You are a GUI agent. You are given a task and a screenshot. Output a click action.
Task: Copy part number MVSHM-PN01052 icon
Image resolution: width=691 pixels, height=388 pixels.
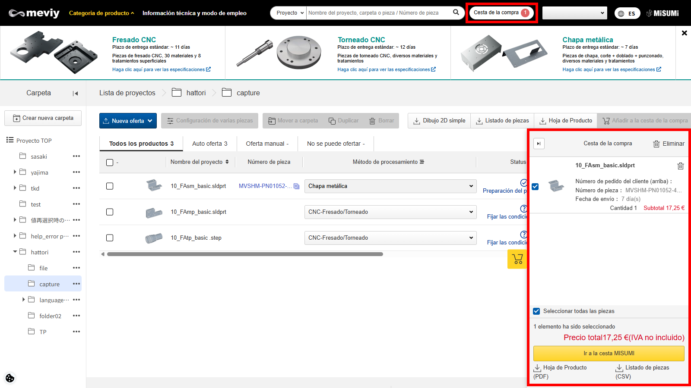pos(296,186)
